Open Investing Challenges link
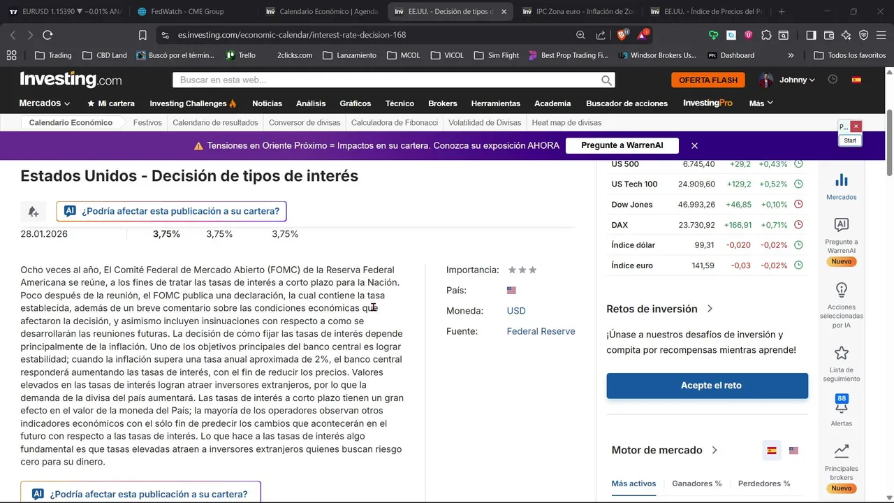Image resolution: width=894 pixels, height=503 pixels. click(x=193, y=103)
